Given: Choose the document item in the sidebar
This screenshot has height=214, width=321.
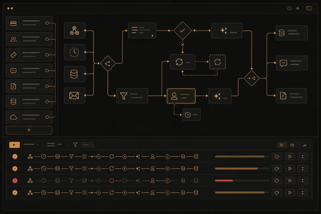Looking at the screenshot, I should click(x=29, y=86).
